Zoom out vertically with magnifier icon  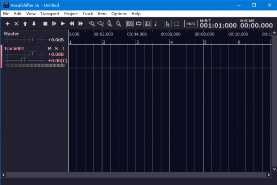pos(118,23)
